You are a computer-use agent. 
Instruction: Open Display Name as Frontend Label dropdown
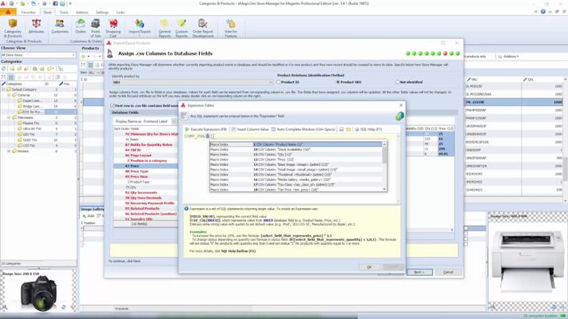(x=174, y=121)
